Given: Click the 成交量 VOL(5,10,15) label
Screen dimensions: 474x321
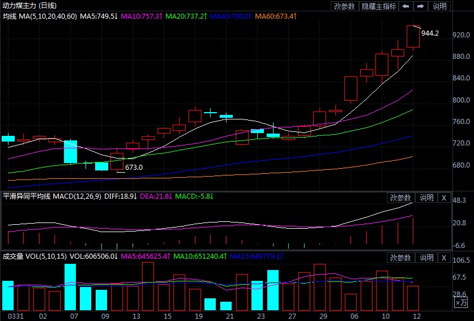Looking at the screenshot, I should [x=35, y=256].
